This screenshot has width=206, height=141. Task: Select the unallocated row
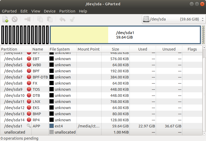(x=101, y=132)
